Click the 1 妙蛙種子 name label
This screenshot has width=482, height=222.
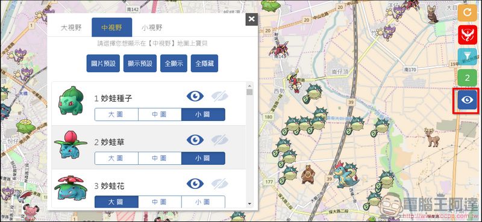click(x=113, y=98)
